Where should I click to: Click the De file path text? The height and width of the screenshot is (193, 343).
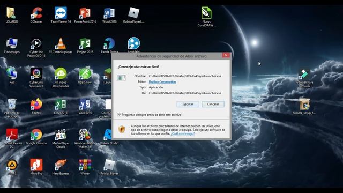tap(185, 93)
